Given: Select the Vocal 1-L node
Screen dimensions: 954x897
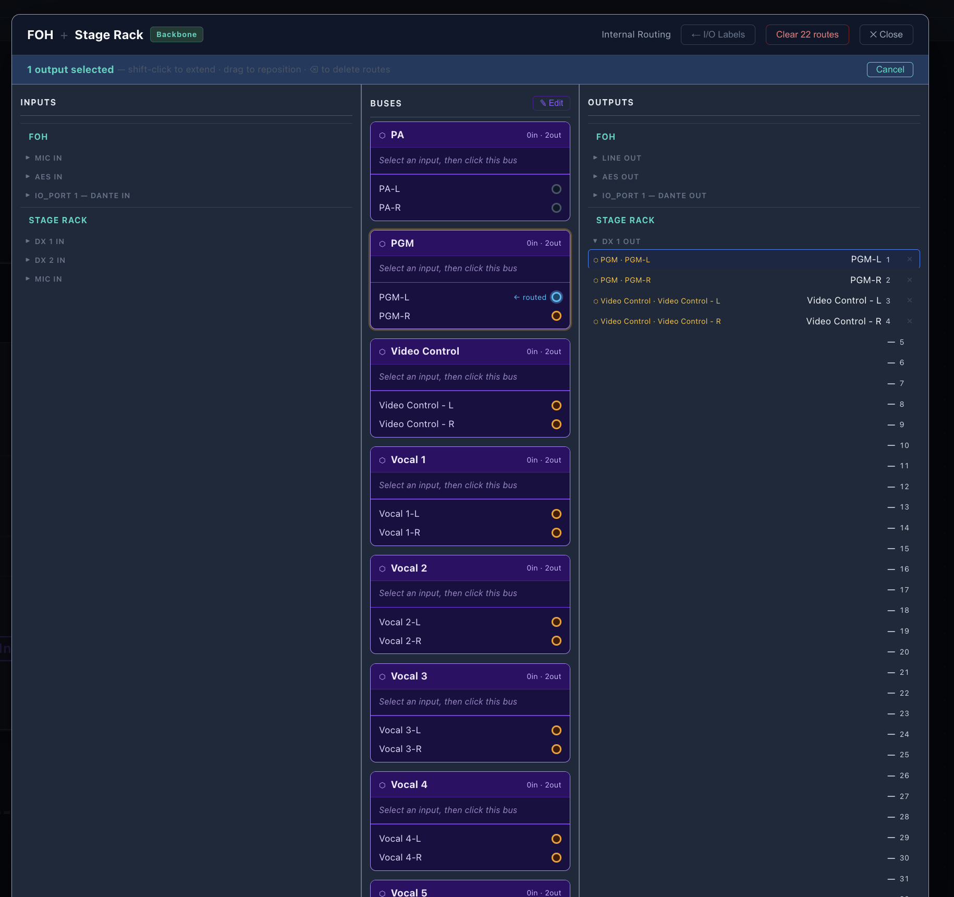Looking at the screenshot, I should [556, 514].
